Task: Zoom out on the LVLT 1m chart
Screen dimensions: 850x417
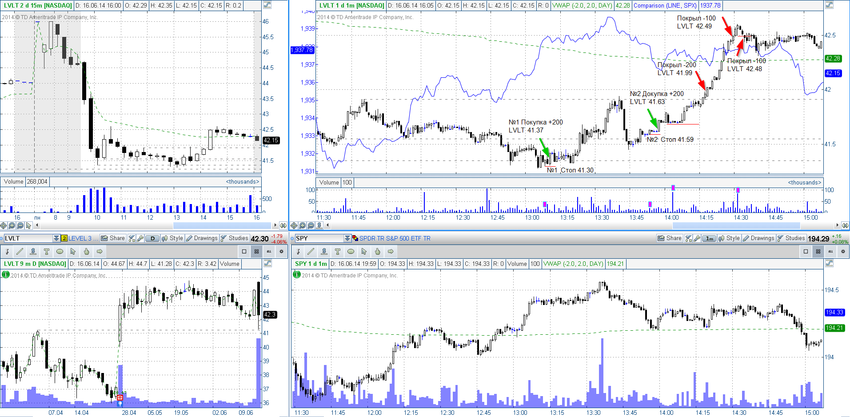Action: click(x=311, y=225)
